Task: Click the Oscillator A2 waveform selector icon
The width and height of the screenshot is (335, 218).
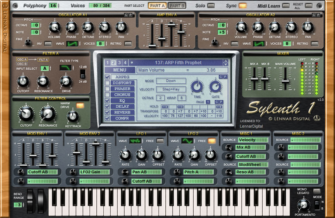Action: coord(259,44)
